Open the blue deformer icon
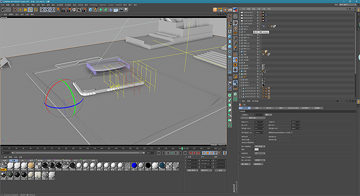 pos(111,9)
